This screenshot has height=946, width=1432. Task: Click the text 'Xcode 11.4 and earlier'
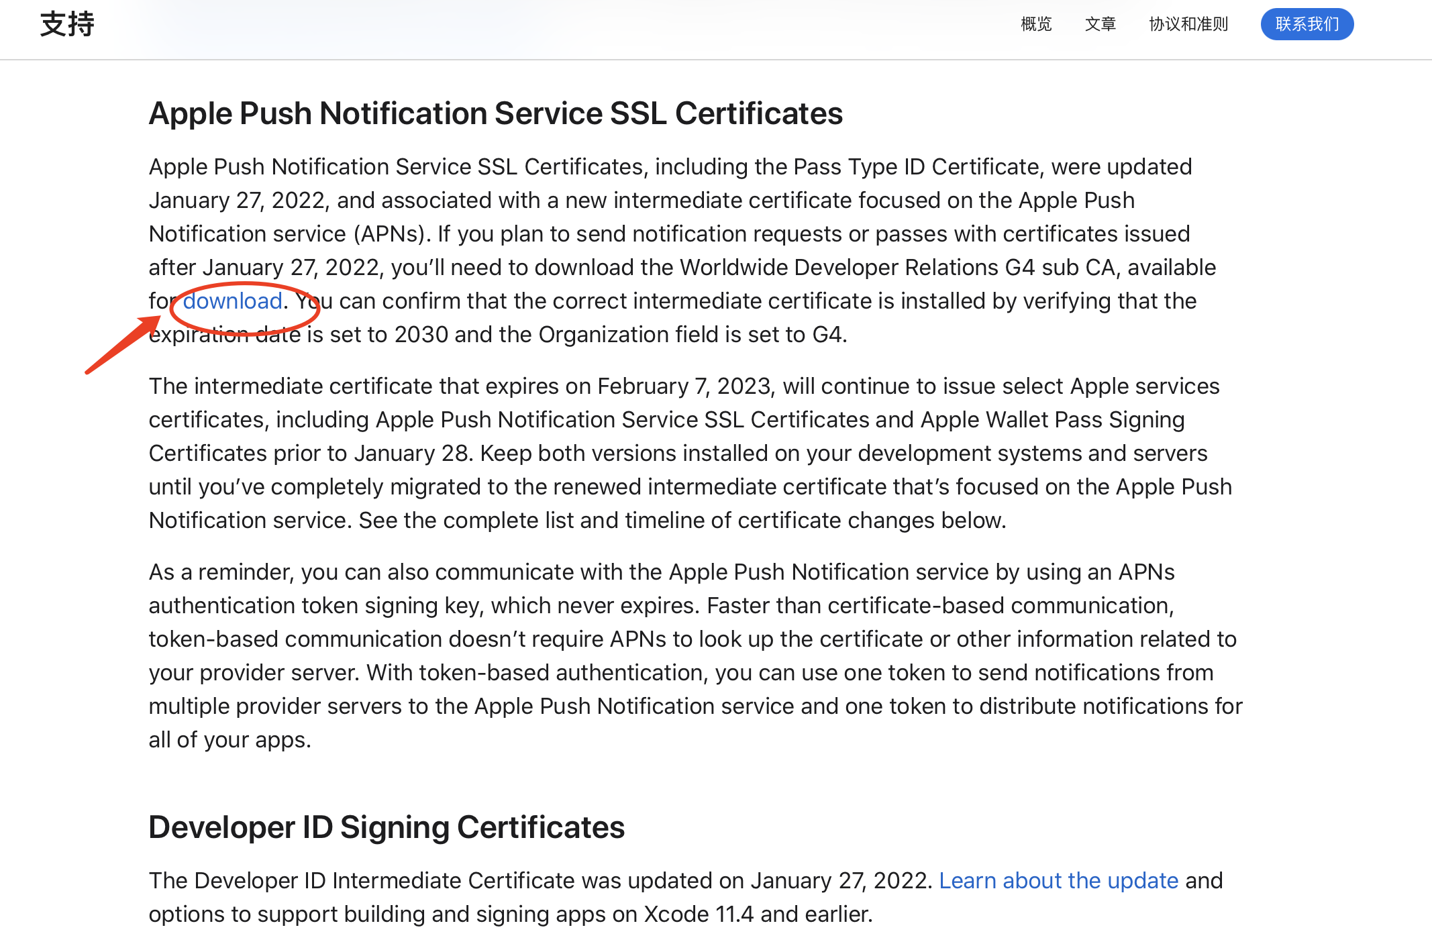(x=756, y=914)
